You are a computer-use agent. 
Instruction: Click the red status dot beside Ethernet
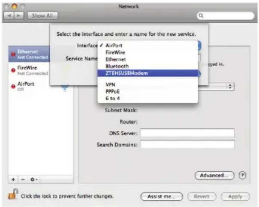[13, 54]
